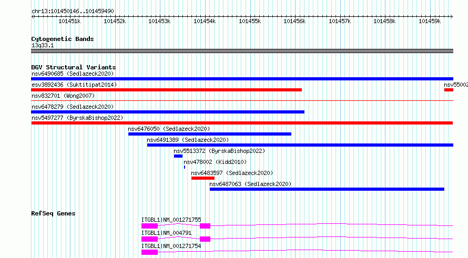The image size is (468, 258).
Task: Select the red bar under esv3892436
Action: coord(167,90)
